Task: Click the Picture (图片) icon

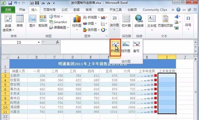Action: pyautogui.click(x=32, y=21)
